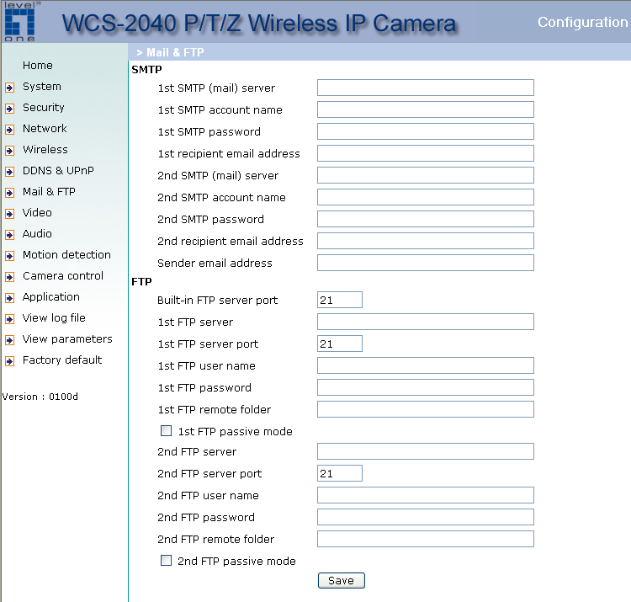Viewport: 631px width, 602px height.
Task: Focus the 1st SMTP password field
Action: (426, 131)
